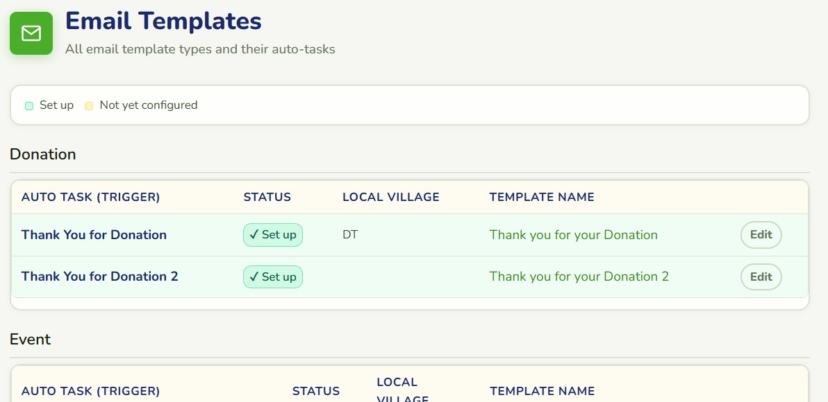Click the Status header in Donation table
The image size is (828, 402).
267,197
